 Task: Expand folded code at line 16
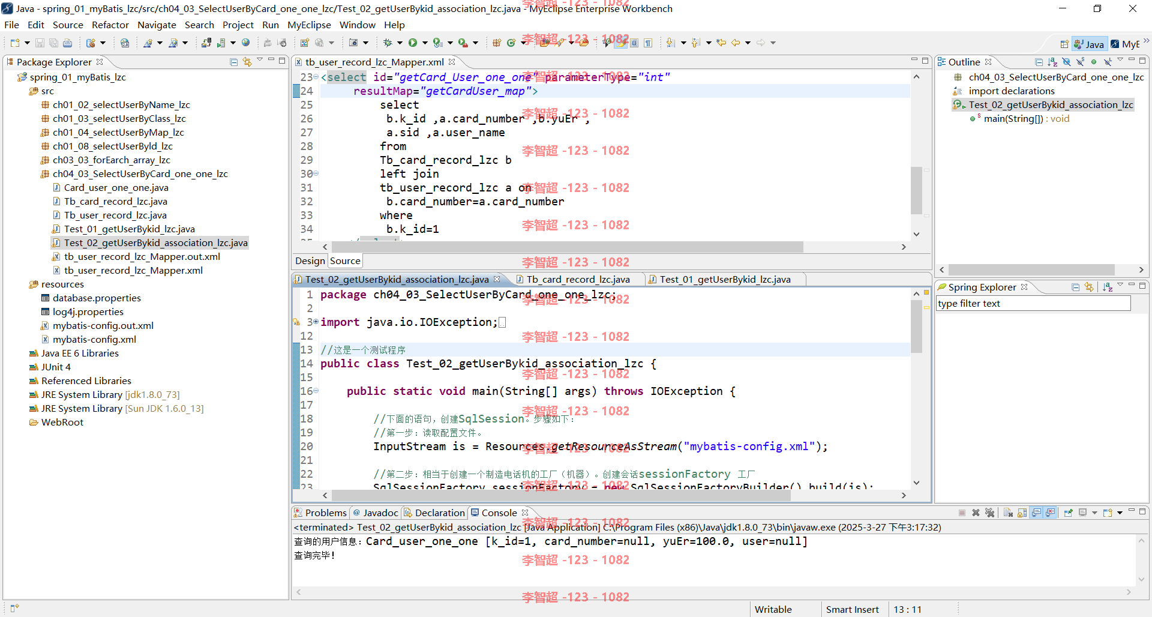(316, 391)
